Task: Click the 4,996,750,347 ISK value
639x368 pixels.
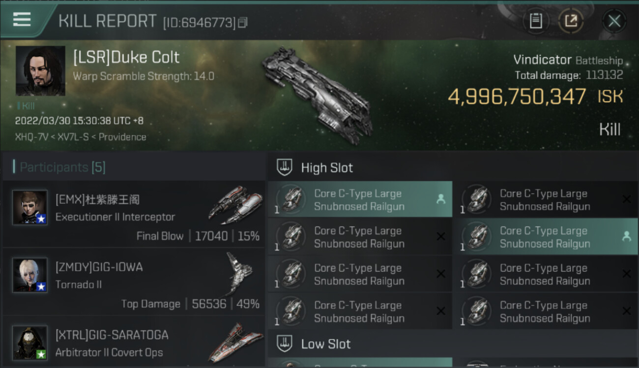Action: (x=517, y=97)
